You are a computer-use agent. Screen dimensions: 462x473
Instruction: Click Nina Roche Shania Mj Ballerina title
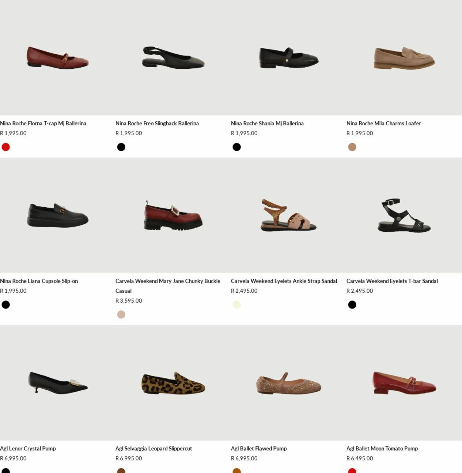click(267, 123)
